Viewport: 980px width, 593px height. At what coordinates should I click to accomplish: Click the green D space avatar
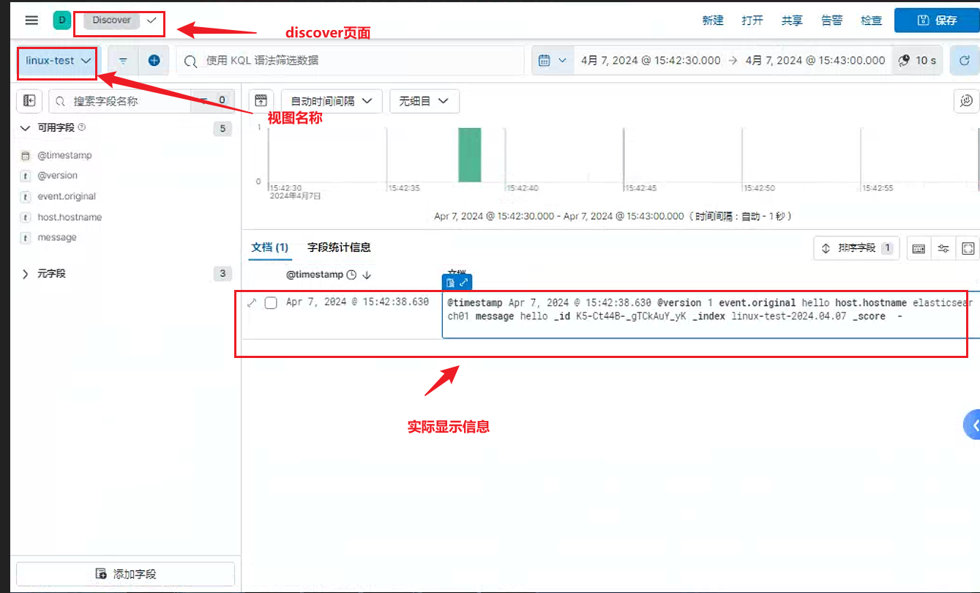[61, 20]
